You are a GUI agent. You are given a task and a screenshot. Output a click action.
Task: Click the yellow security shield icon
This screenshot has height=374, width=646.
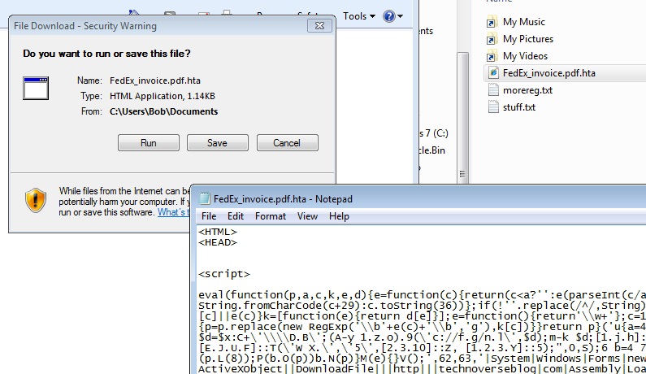click(36, 200)
